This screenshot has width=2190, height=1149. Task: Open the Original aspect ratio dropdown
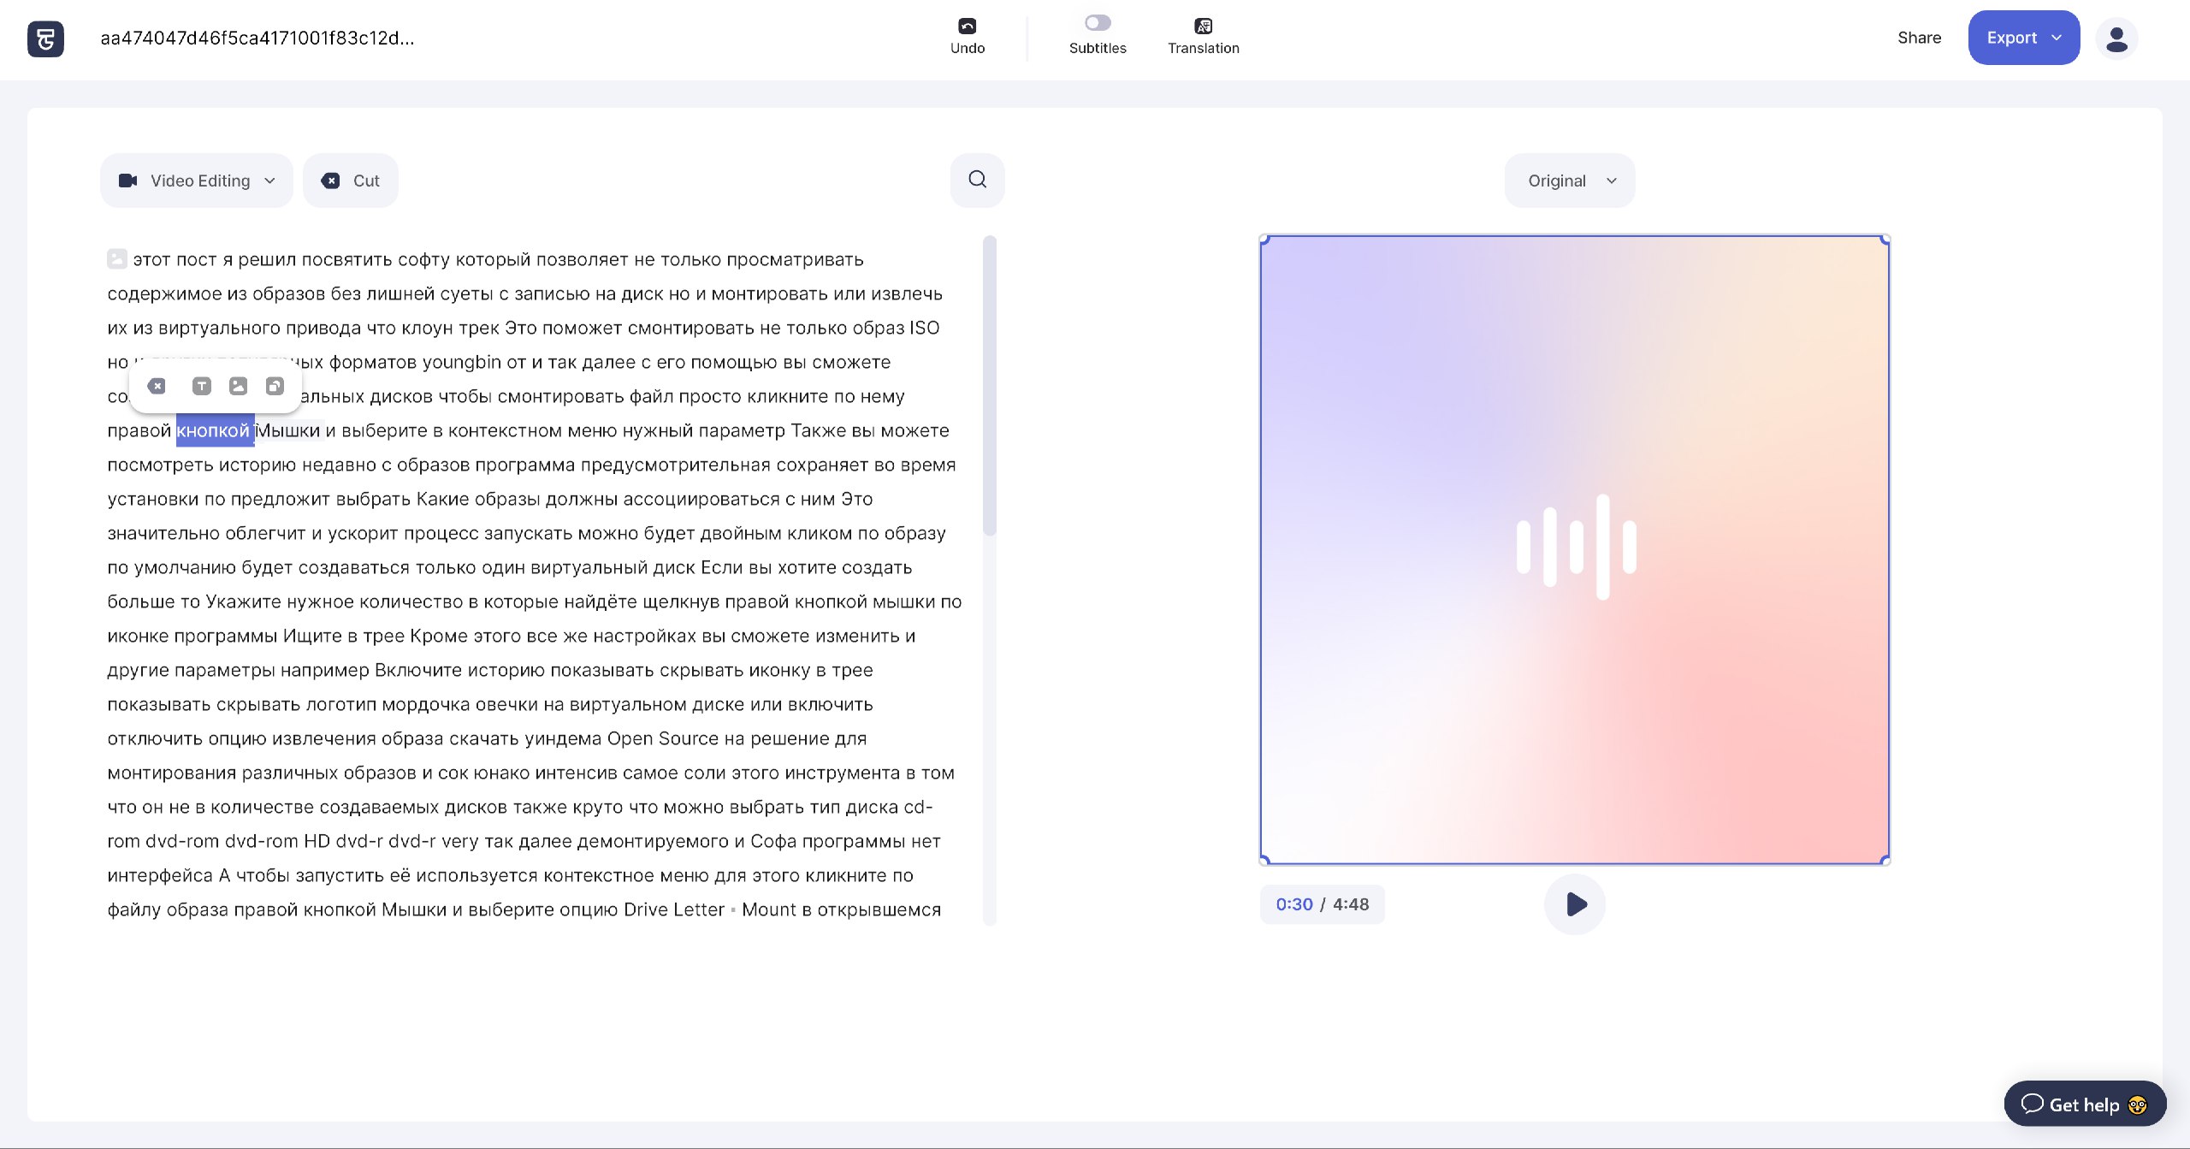pos(1570,181)
